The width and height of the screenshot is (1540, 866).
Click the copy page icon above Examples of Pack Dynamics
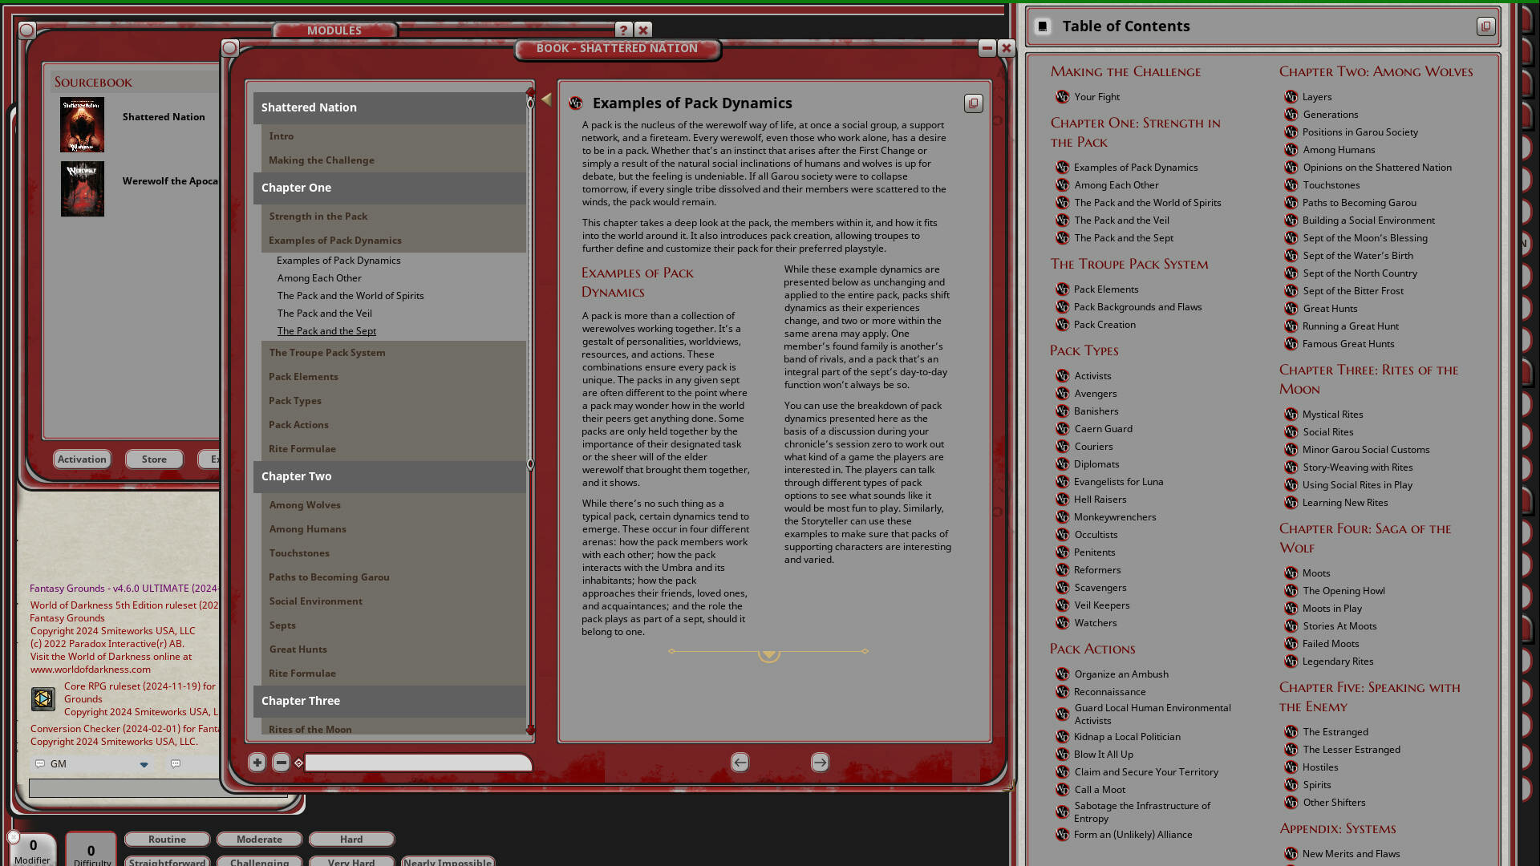tap(973, 103)
